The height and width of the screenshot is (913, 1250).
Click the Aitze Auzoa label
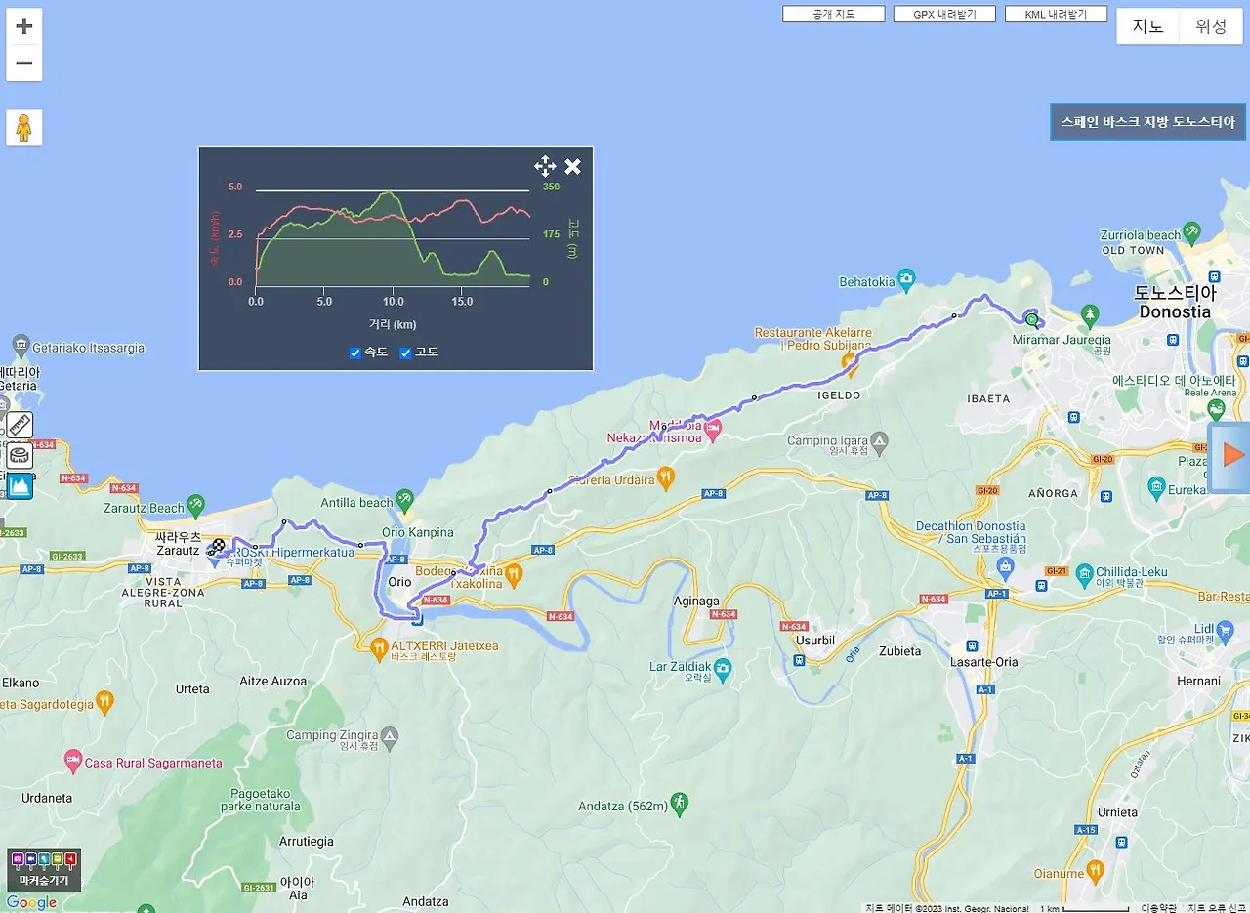click(272, 682)
